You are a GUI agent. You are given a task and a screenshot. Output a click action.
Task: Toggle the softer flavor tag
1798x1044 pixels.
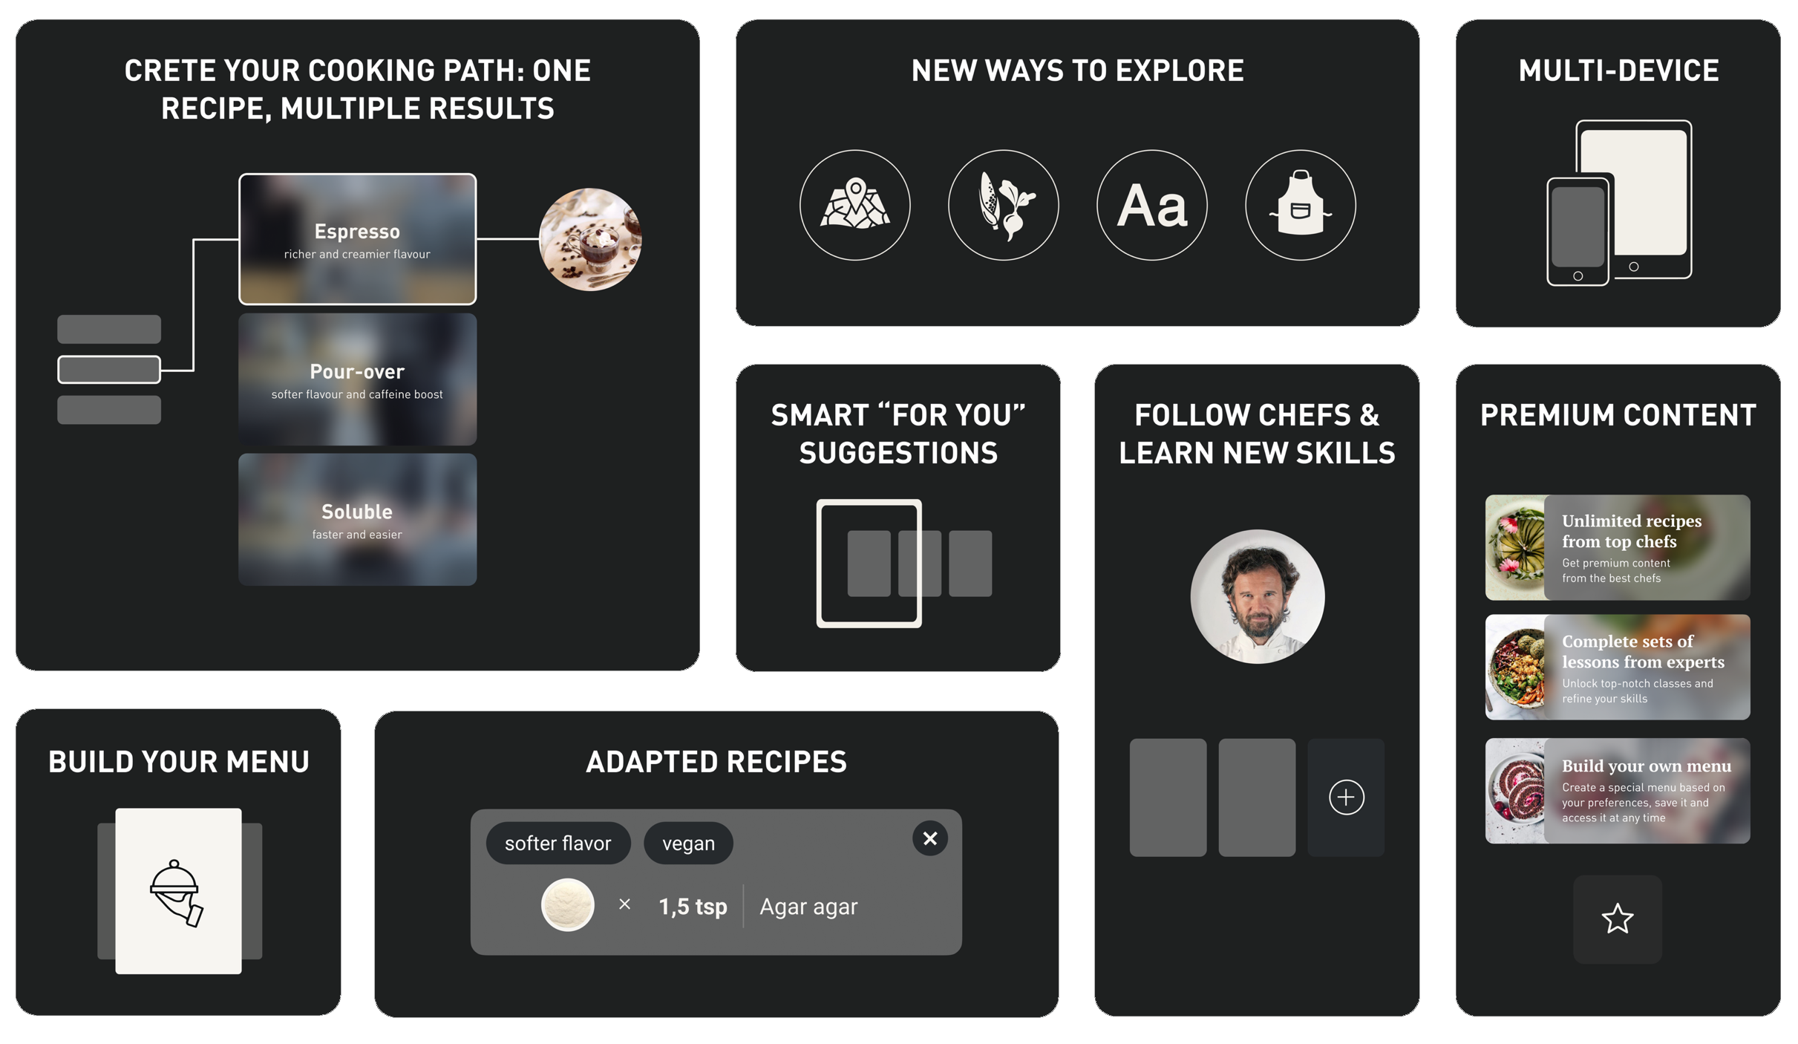click(x=558, y=843)
